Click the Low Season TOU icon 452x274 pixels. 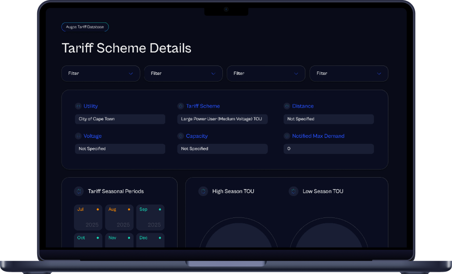(x=293, y=191)
